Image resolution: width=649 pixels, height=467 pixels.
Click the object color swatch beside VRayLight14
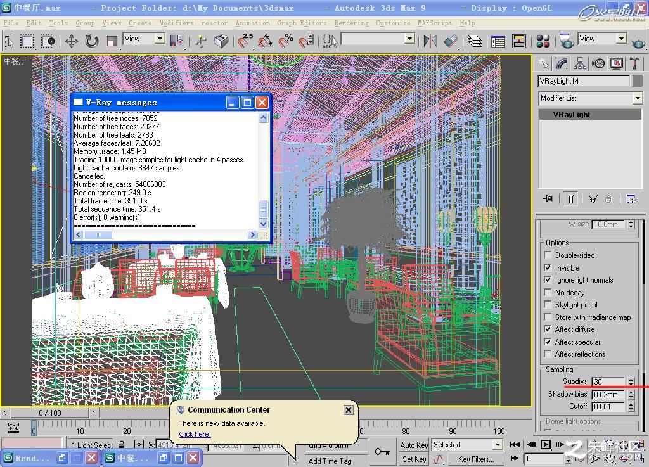(638, 81)
